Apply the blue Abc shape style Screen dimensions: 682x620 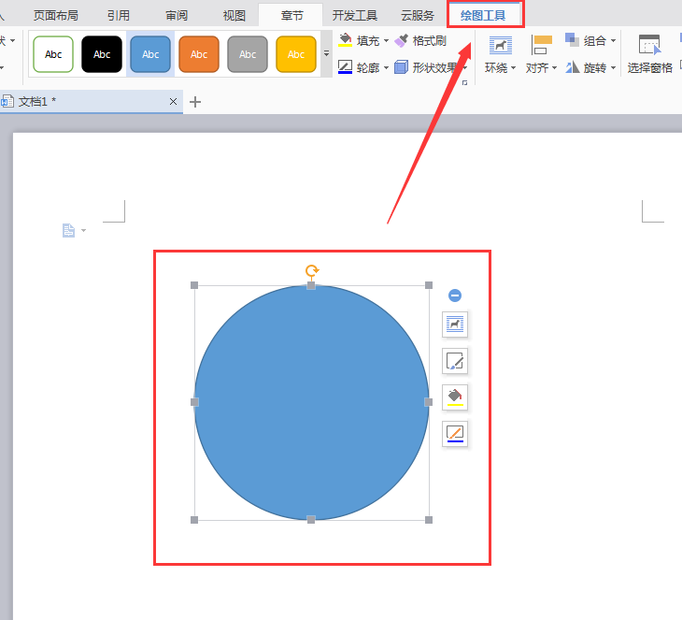point(150,54)
